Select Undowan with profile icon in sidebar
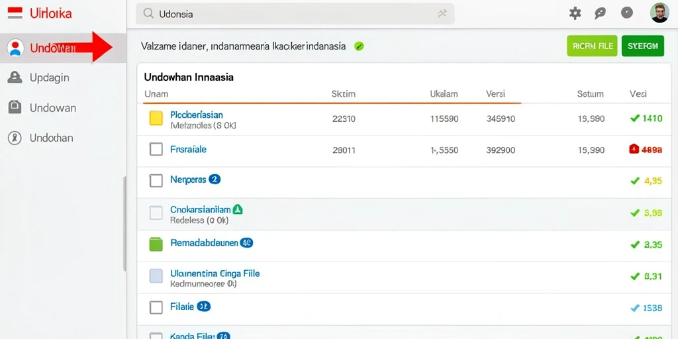Viewport: 678px width, 339px height. [63, 48]
